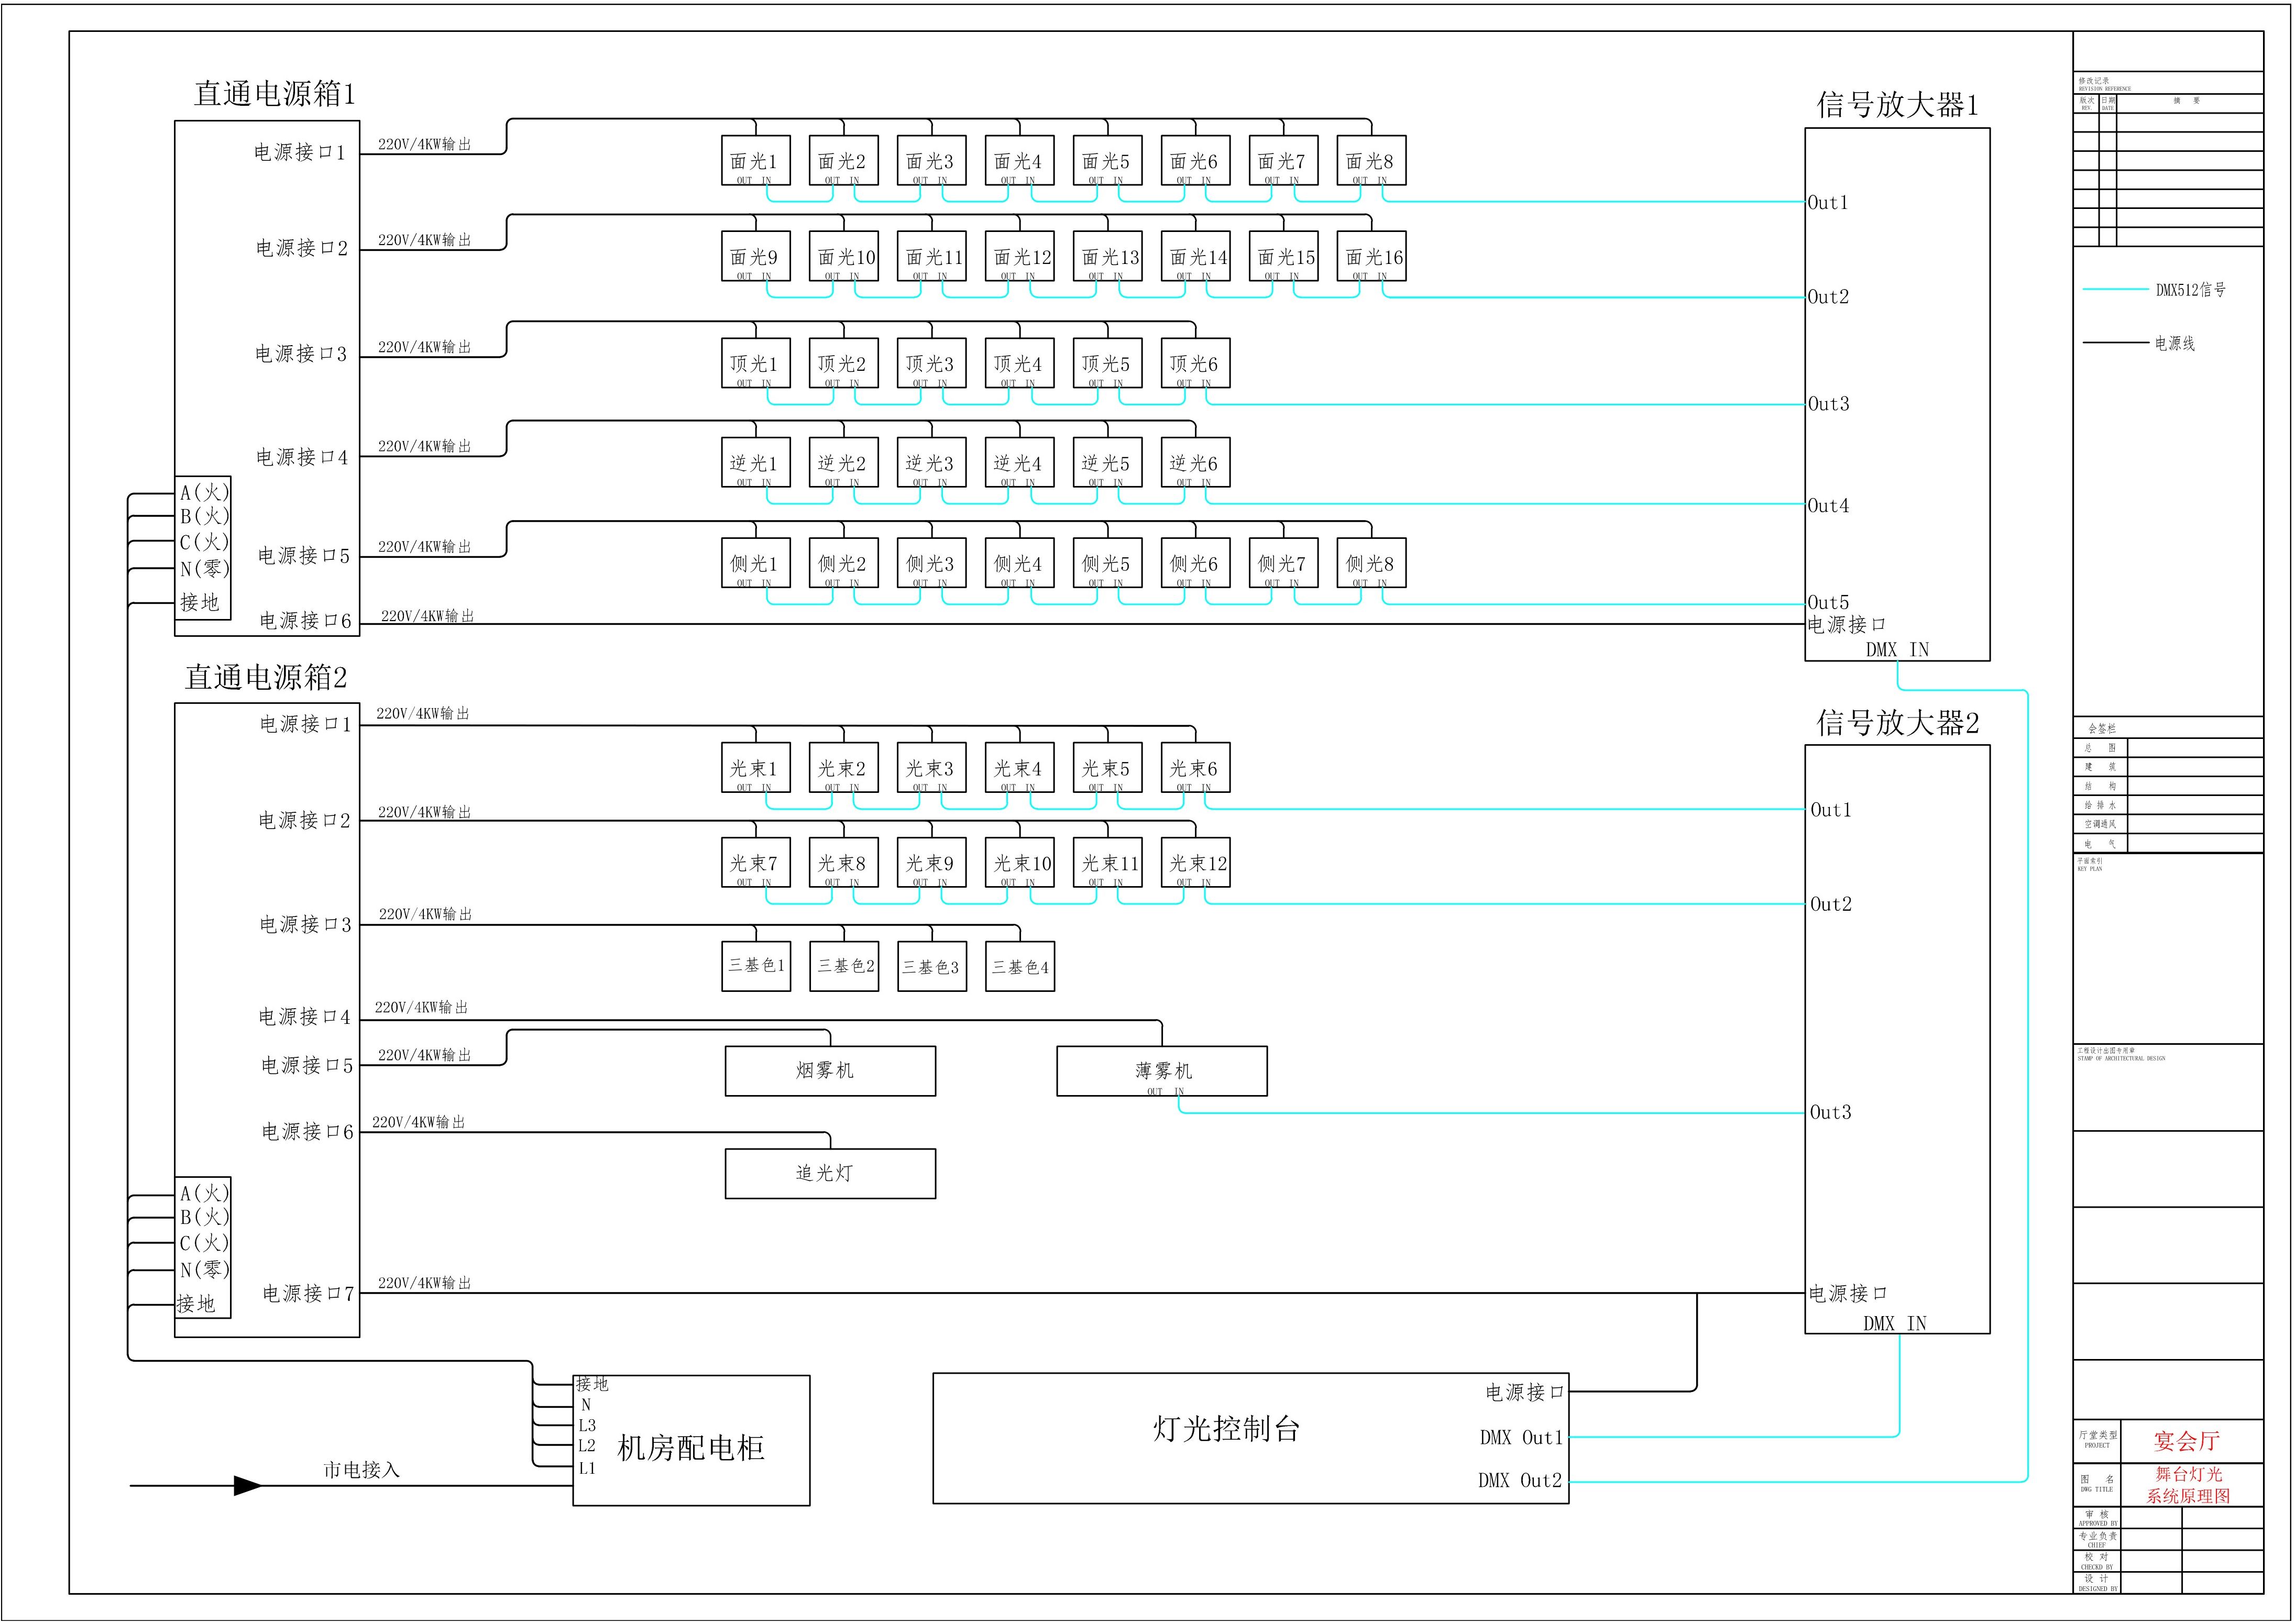Click the 追光灯 device box
The height and width of the screenshot is (1623, 2296).
pos(830,1173)
